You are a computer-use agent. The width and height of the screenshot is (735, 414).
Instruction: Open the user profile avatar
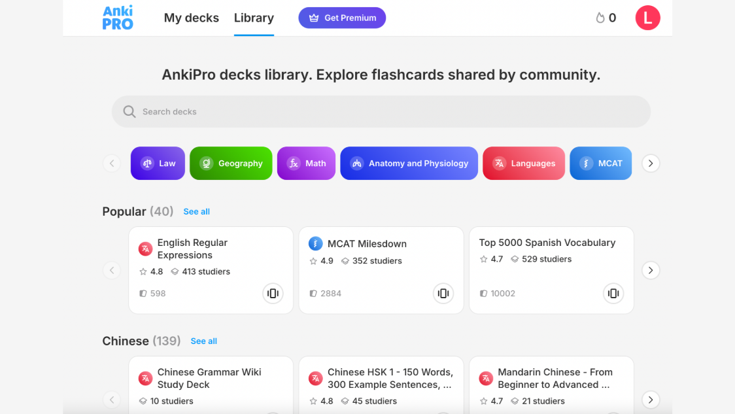(647, 18)
